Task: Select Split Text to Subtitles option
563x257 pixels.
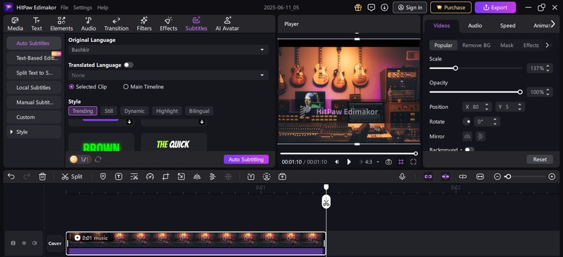Action: click(x=34, y=73)
